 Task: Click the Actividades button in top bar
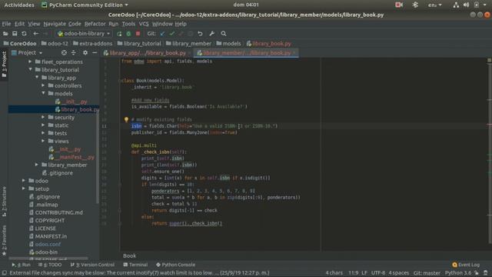pyautogui.click(x=19, y=5)
